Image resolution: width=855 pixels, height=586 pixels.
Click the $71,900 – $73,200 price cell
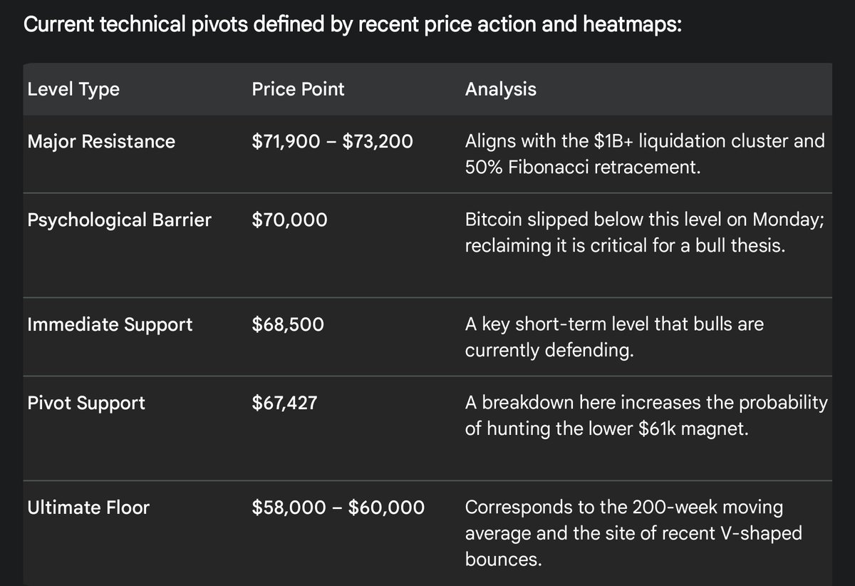(x=332, y=141)
